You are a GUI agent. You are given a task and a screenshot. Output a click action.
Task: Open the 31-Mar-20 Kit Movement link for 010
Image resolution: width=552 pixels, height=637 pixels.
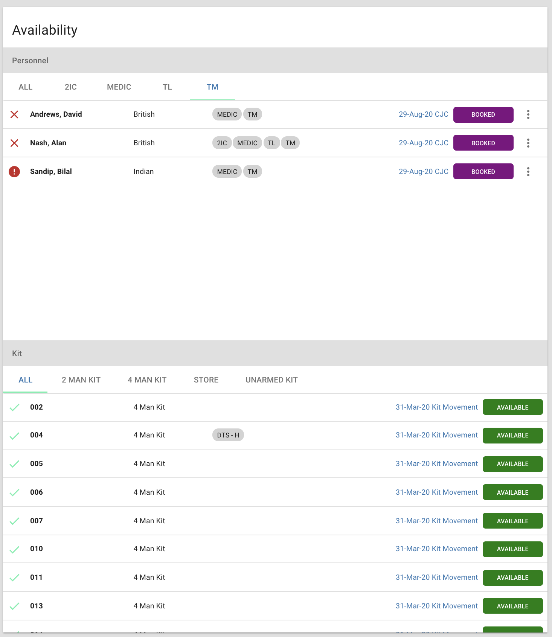click(x=437, y=549)
